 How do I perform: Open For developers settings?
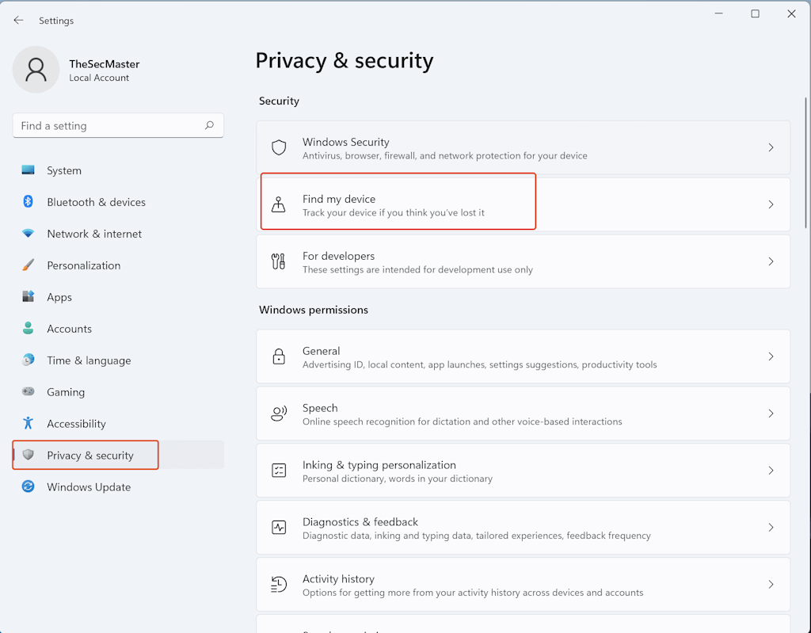(523, 261)
